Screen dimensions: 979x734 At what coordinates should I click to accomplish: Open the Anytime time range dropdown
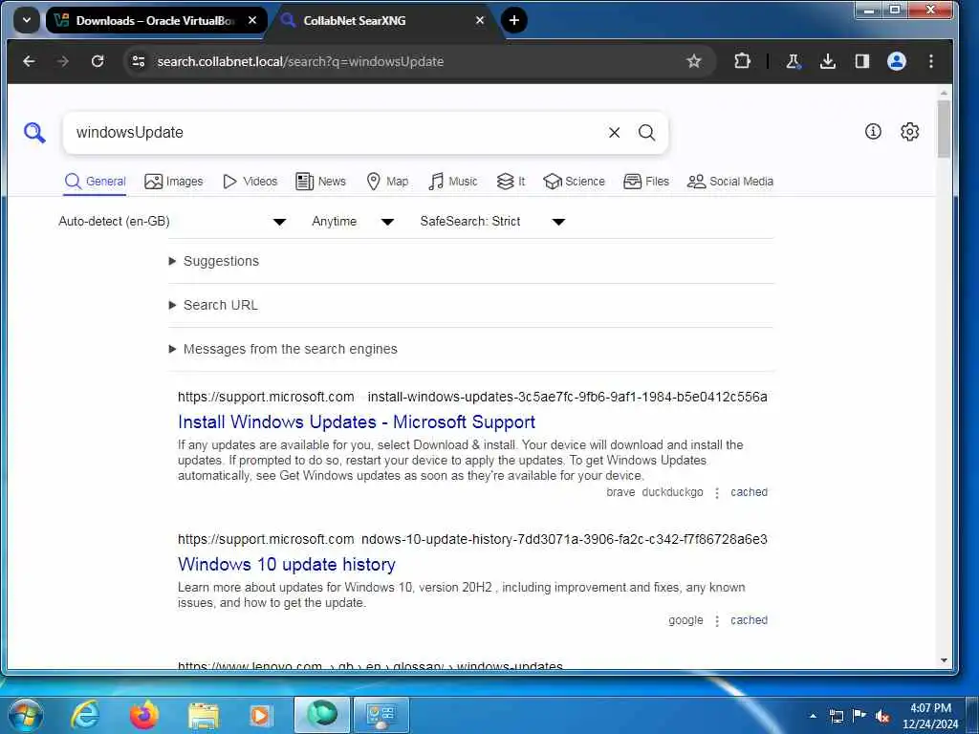coord(353,222)
